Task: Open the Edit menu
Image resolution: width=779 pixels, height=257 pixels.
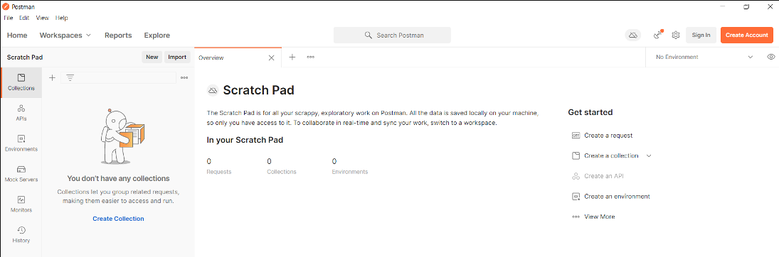Action: [x=24, y=18]
